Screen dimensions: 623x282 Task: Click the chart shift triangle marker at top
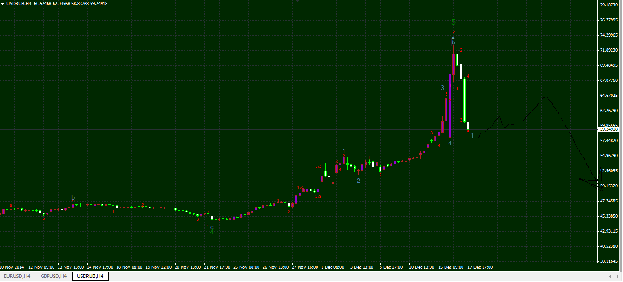(x=297, y=1)
